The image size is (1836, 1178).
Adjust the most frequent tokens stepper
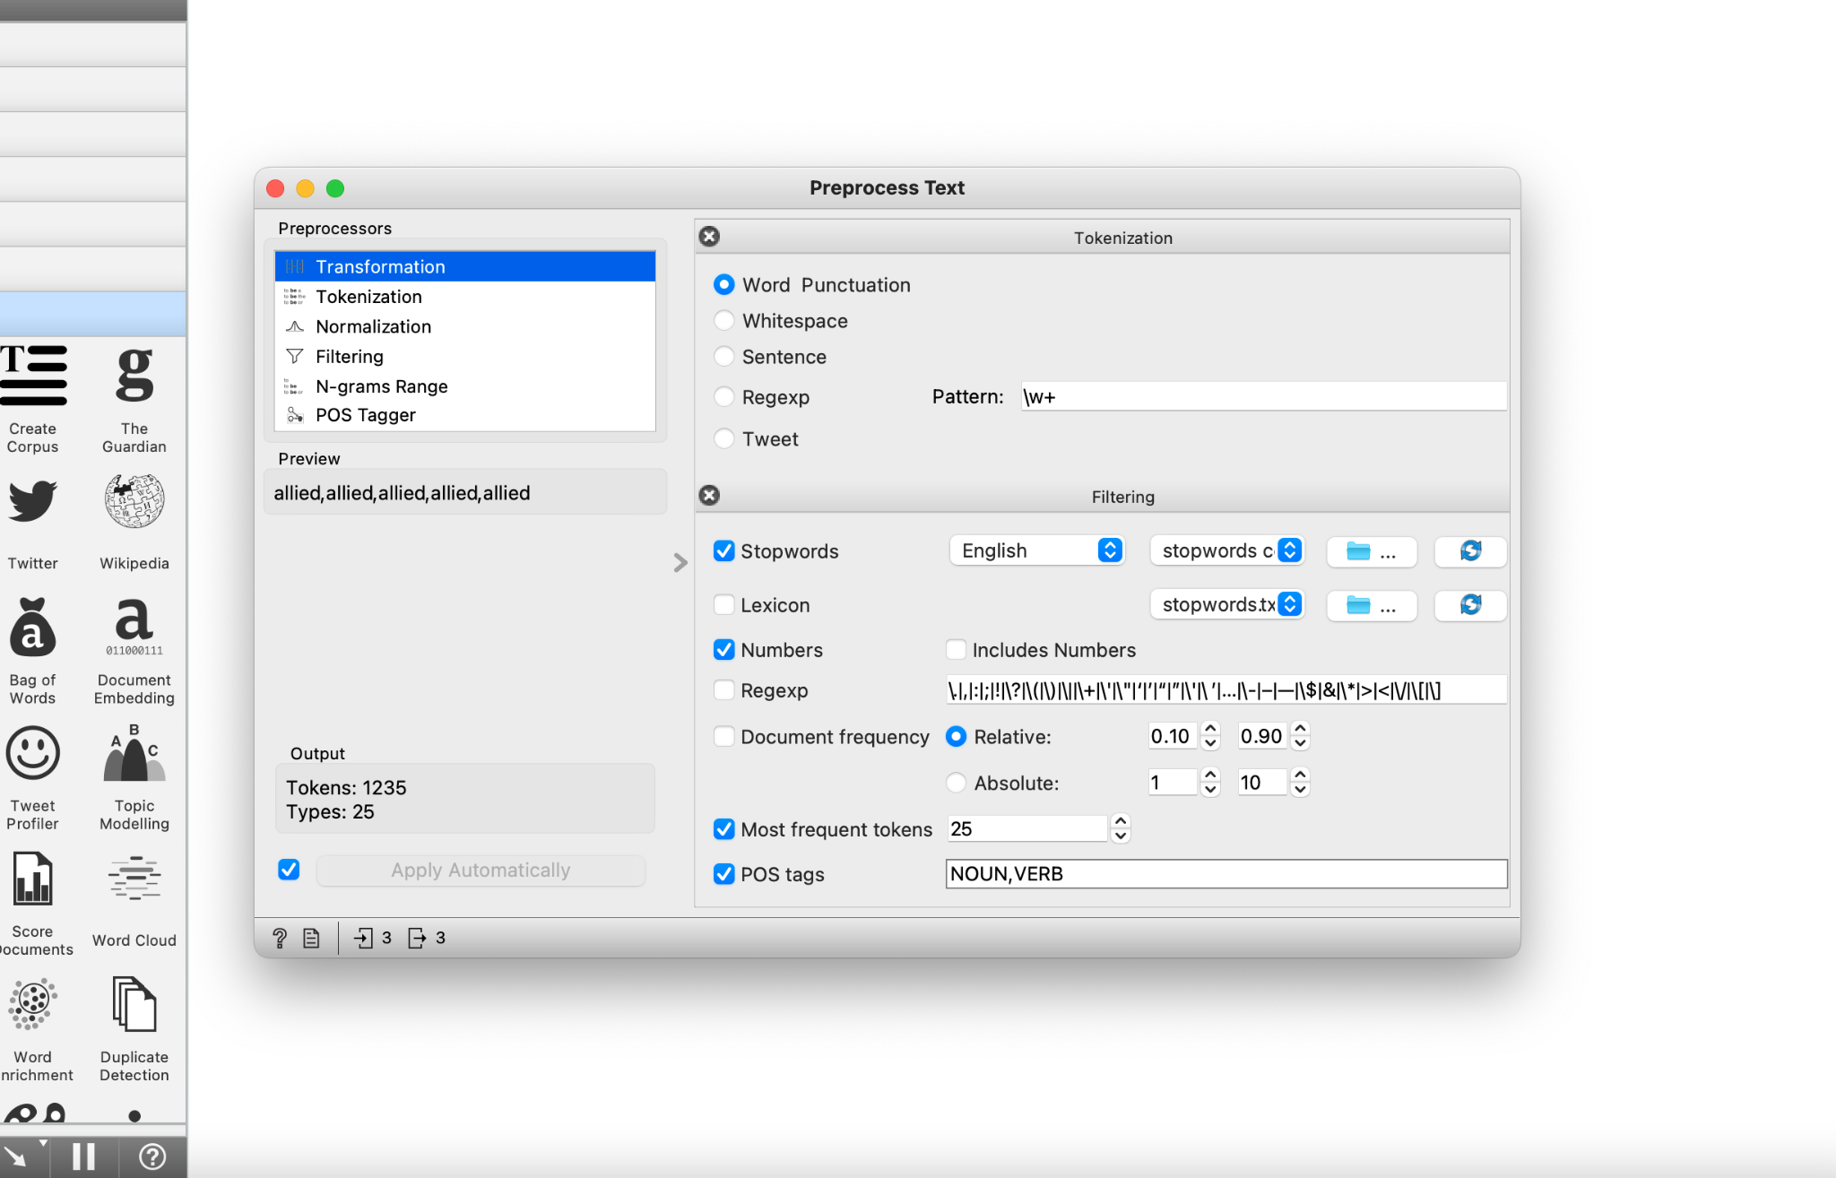point(1120,828)
